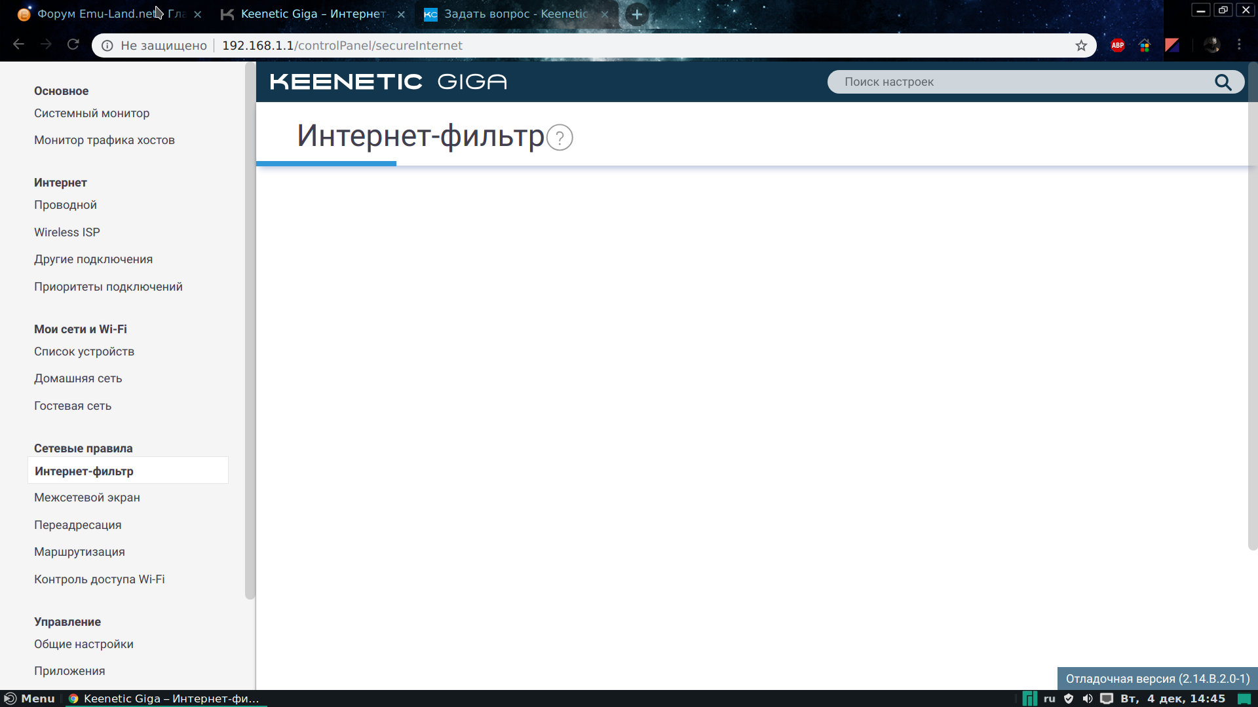This screenshot has width=1258, height=707.
Task: Open Приложения page
Action: [69, 671]
